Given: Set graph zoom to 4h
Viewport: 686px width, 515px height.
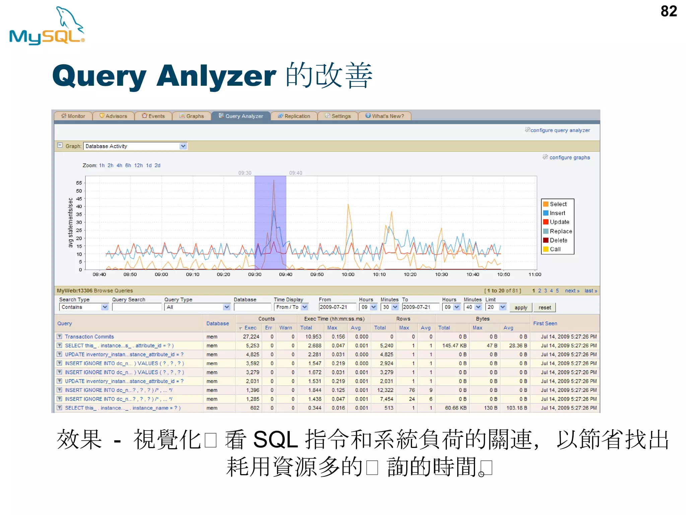Looking at the screenshot, I should click(119, 165).
